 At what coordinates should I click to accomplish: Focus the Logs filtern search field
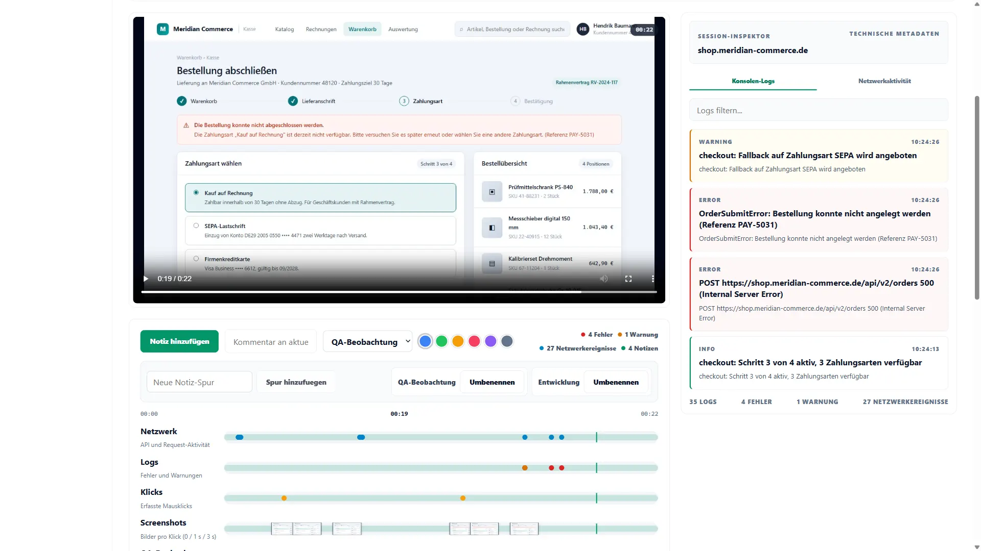tap(819, 110)
